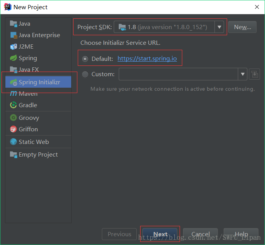Select Empty Project type
Screen dimensions: 265x245
click(x=38, y=154)
